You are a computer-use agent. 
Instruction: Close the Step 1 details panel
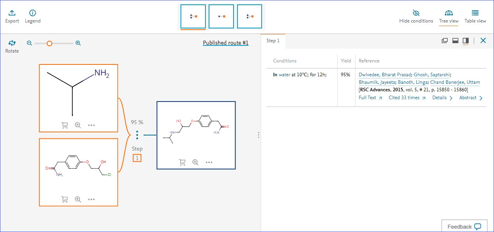click(483, 40)
